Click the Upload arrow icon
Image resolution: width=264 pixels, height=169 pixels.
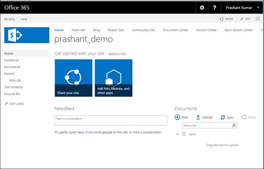tap(198, 117)
